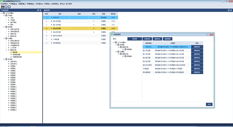Select 本地通信机柜 in the product tree
The height and width of the screenshot is (127, 233).
[x=15, y=46]
